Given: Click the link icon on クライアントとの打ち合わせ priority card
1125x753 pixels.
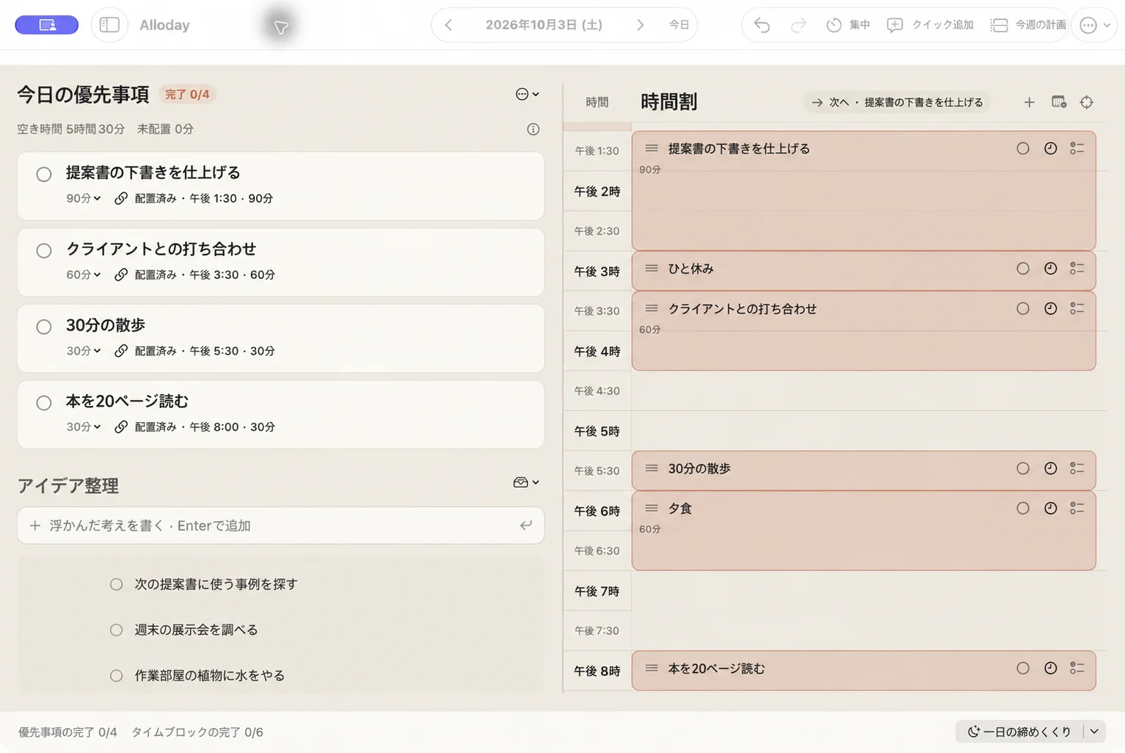Looking at the screenshot, I should (x=121, y=274).
